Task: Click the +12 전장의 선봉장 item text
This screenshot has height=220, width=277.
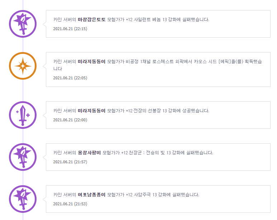Action: pos(143,111)
